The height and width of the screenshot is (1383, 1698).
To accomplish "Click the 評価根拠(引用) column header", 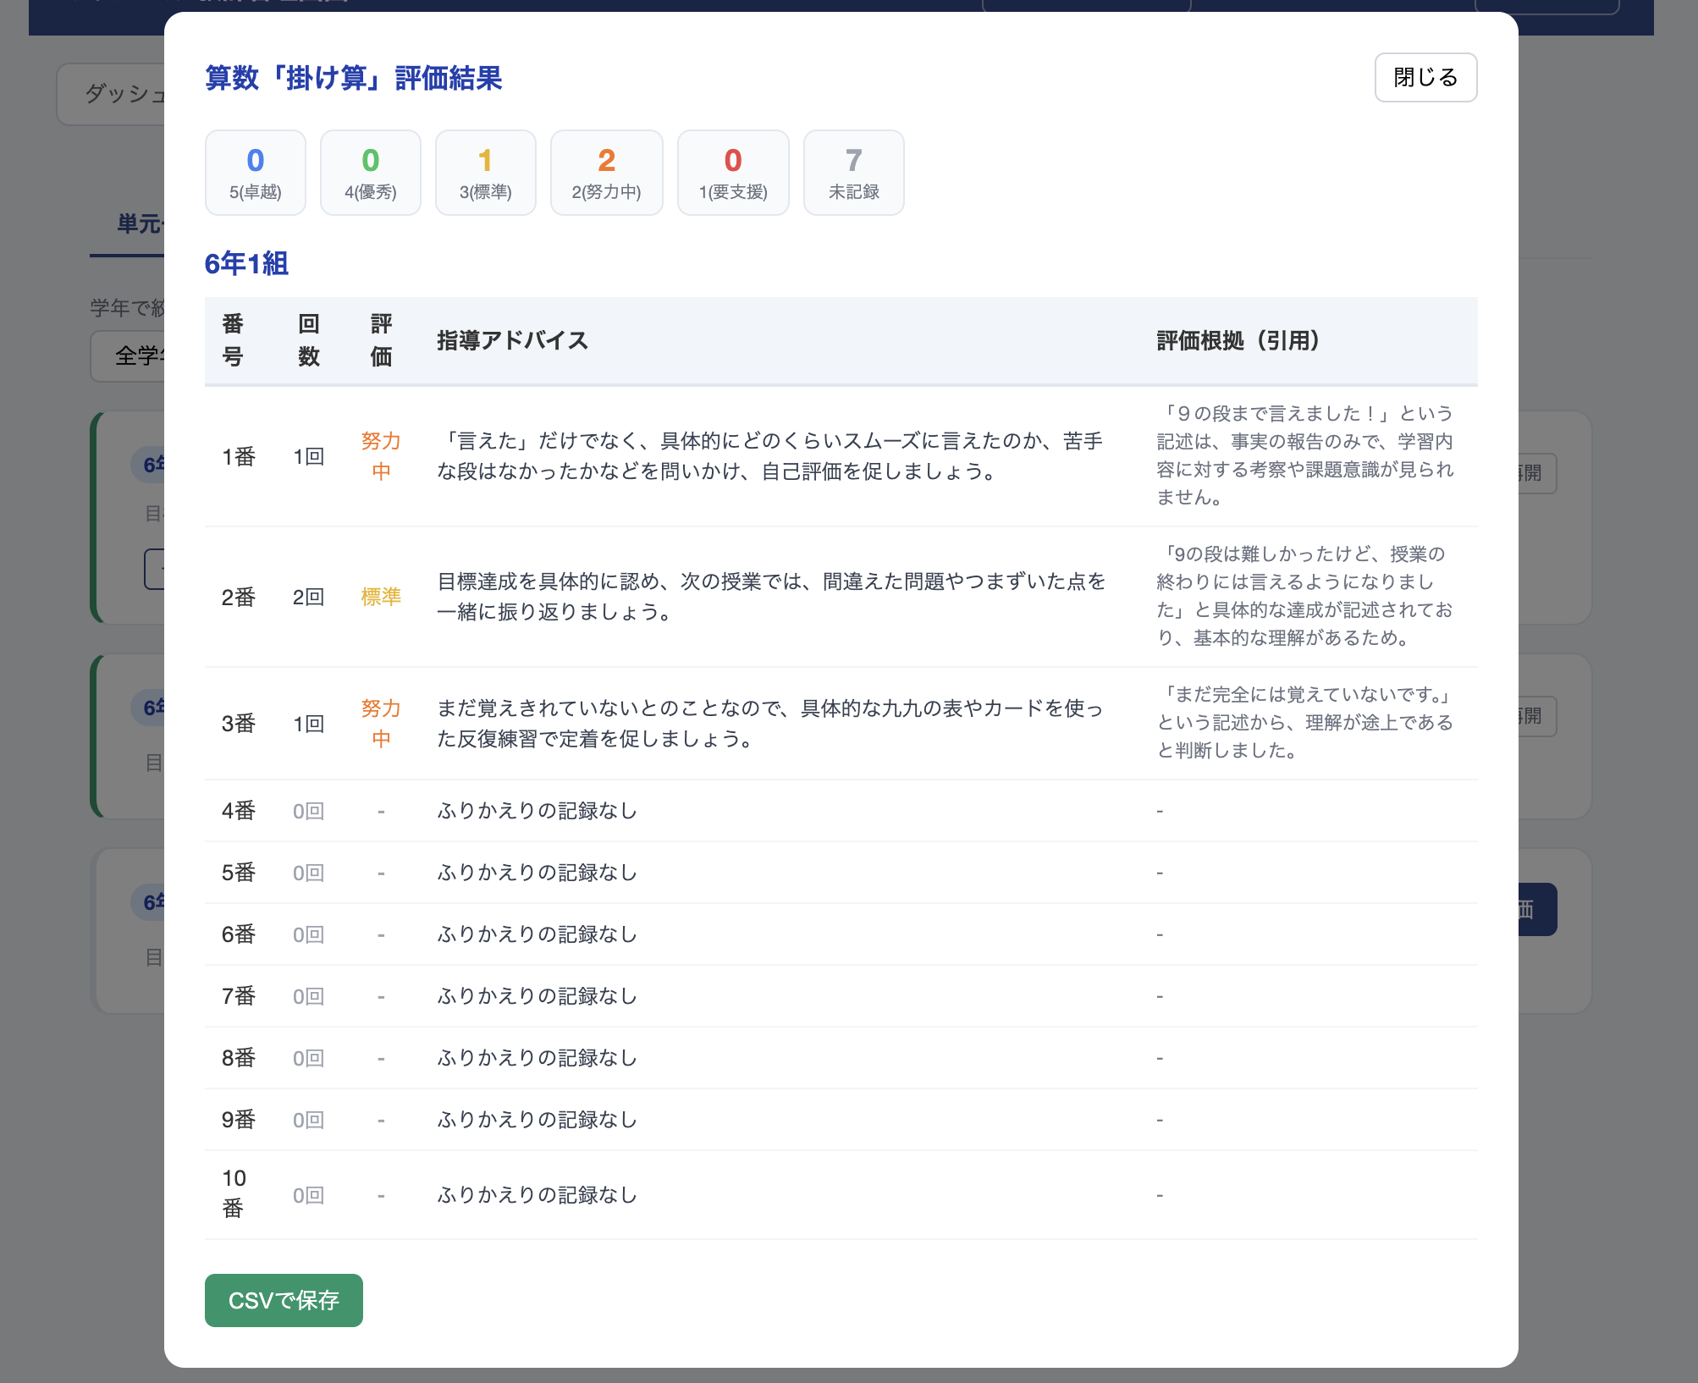I will coord(1238,340).
